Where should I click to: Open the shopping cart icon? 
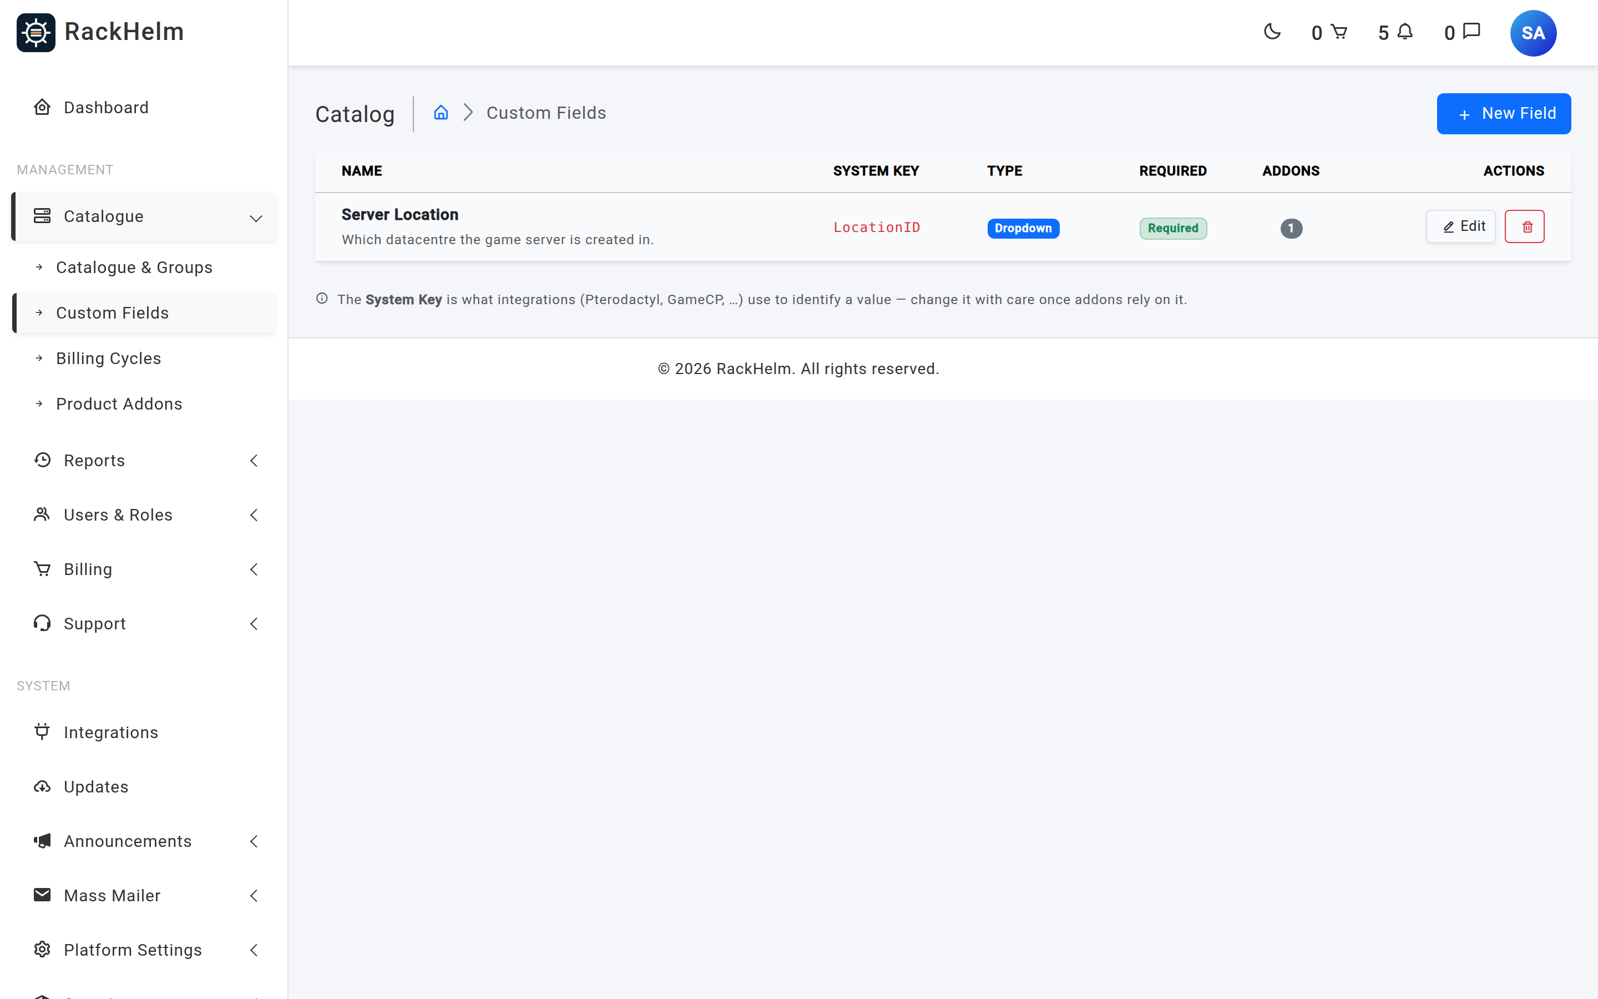1338,32
